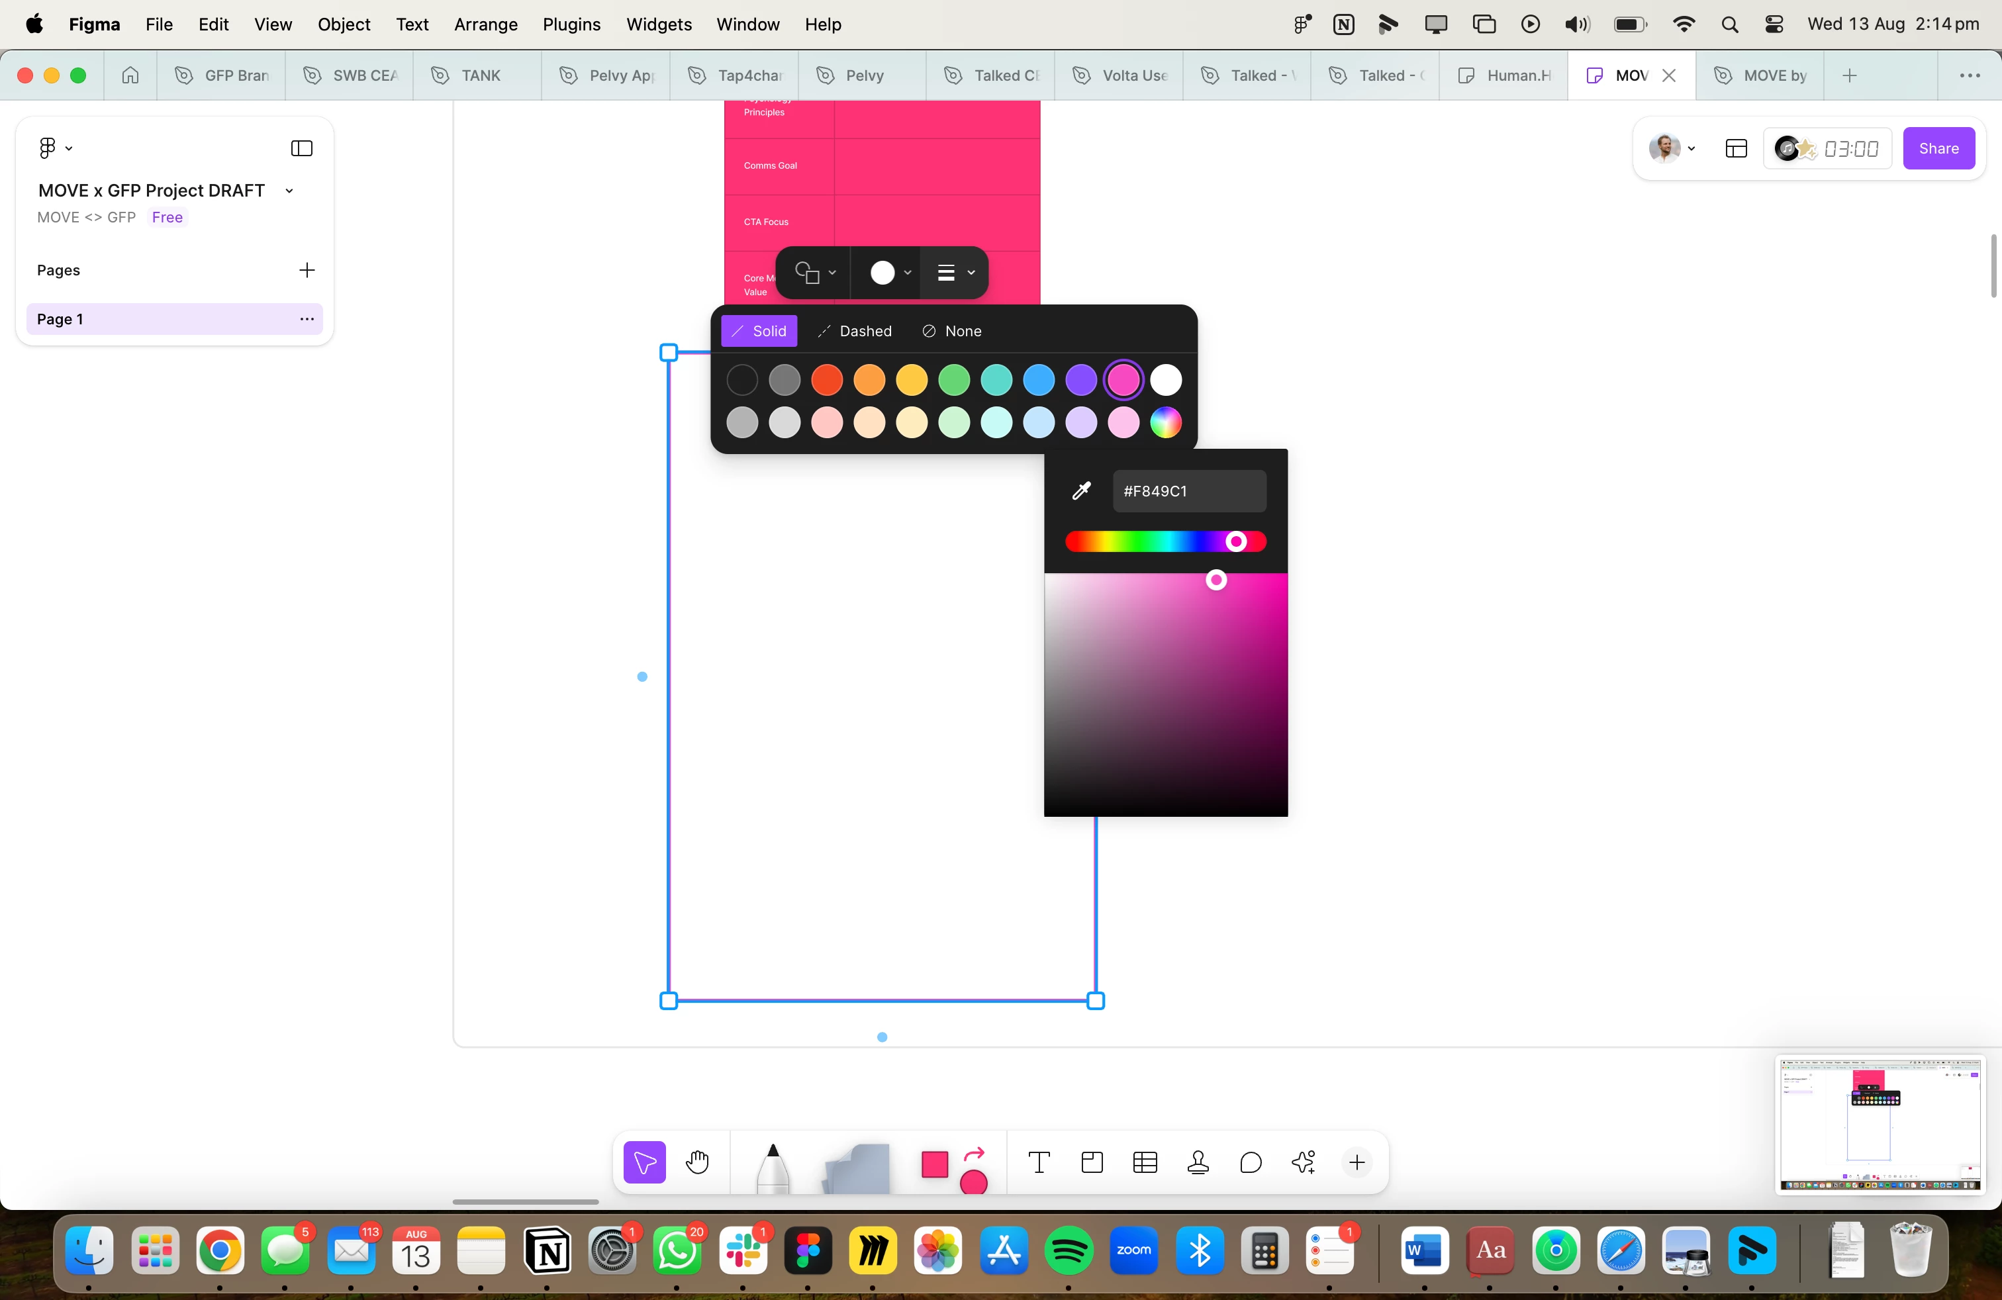Click the Share button
Image resolution: width=2002 pixels, height=1300 pixels.
point(1938,148)
